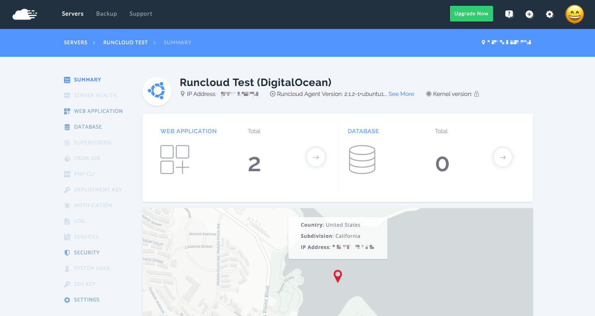Go to RUNCLOUD TEST breadcrumb
595x316 pixels.
[x=126, y=43]
